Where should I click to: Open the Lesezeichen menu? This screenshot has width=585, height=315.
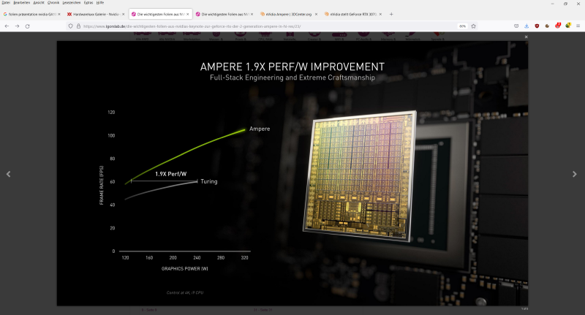71,3
